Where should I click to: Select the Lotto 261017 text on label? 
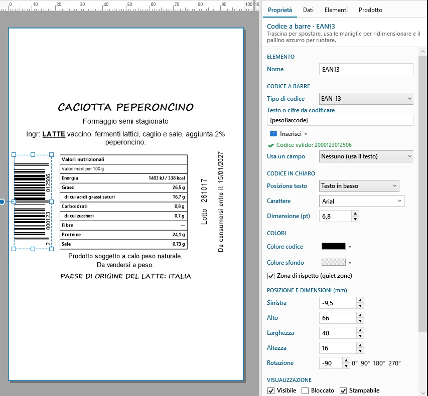pyautogui.click(x=204, y=202)
